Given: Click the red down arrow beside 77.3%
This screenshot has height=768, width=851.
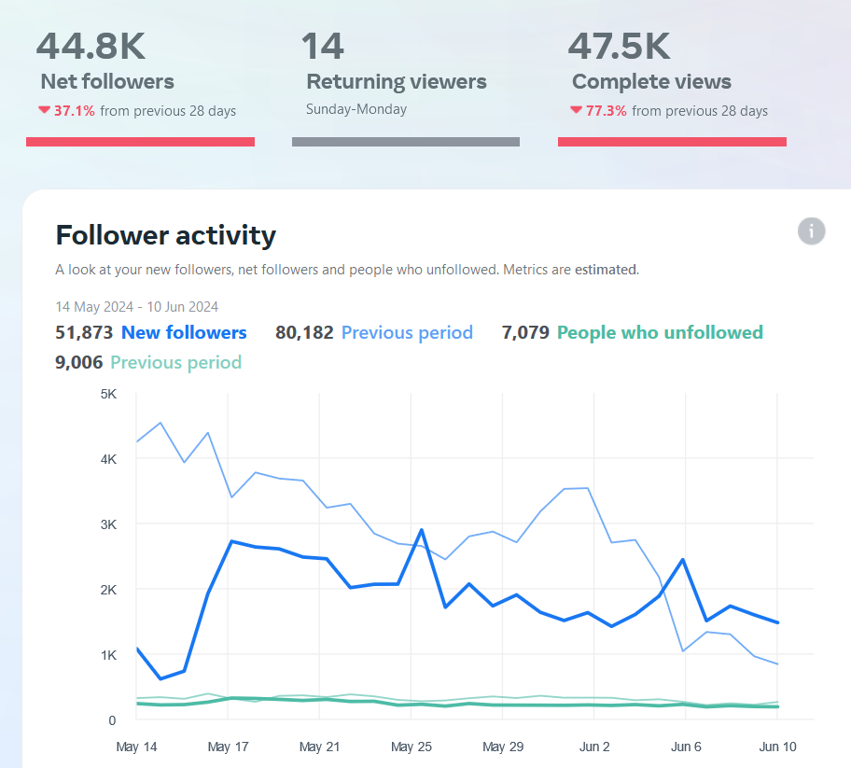Looking at the screenshot, I should tap(576, 110).
